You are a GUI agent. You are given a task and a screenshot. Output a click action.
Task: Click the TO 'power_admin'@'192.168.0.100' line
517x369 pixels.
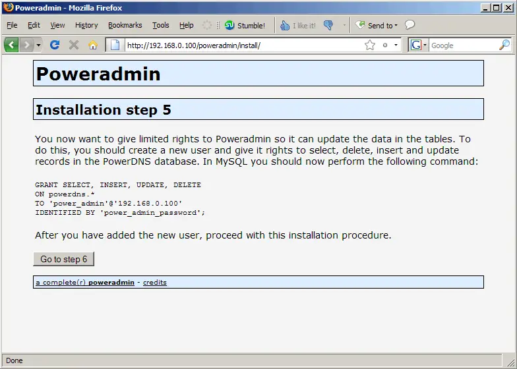click(x=108, y=203)
